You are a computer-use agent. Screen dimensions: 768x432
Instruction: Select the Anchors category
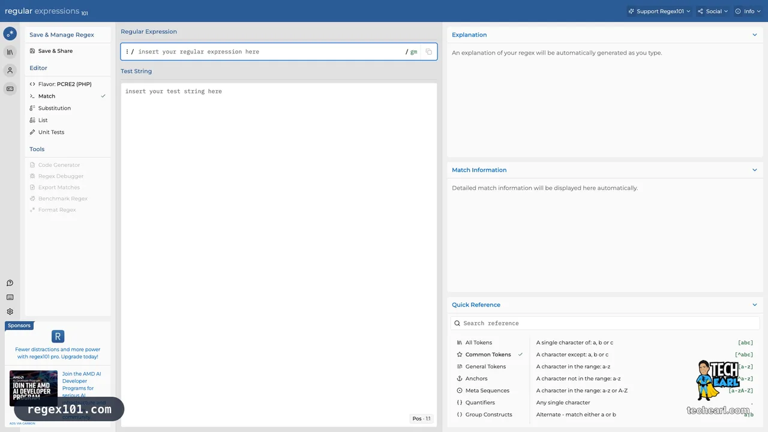(x=490, y=379)
